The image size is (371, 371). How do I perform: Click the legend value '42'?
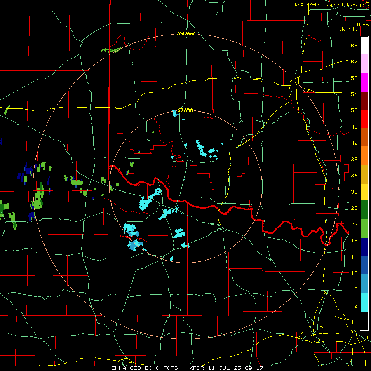[x=354, y=143]
